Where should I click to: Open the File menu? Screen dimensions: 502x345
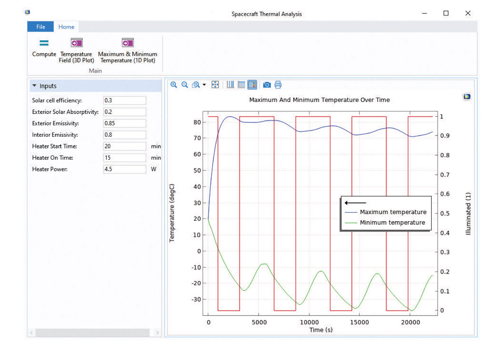tap(41, 27)
